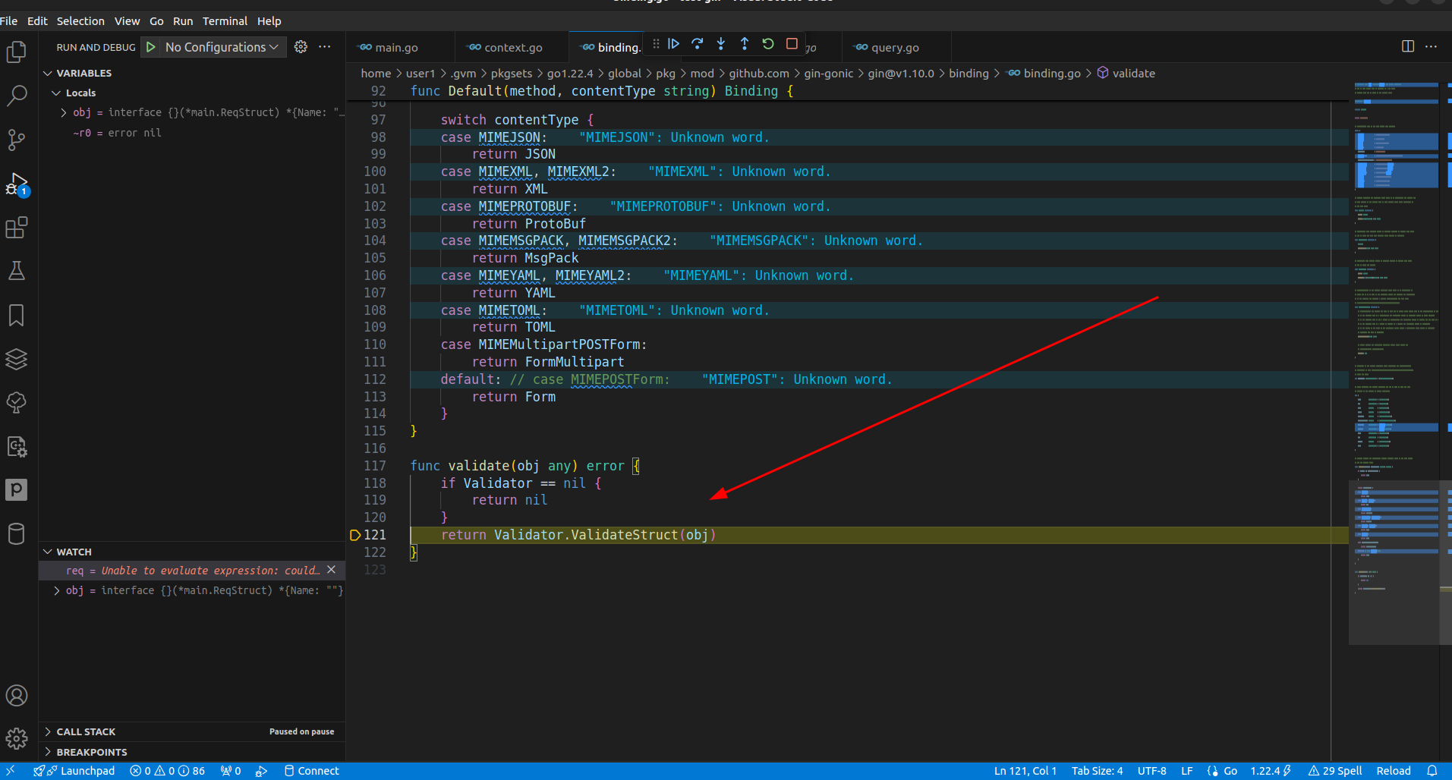Restart the debug session
1452x780 pixels.
[x=768, y=44]
